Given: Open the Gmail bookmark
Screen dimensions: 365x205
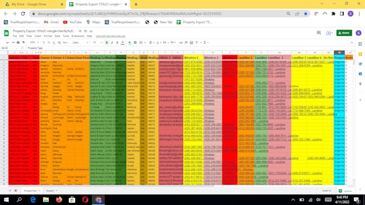Looking at the screenshot, I should (52, 22).
